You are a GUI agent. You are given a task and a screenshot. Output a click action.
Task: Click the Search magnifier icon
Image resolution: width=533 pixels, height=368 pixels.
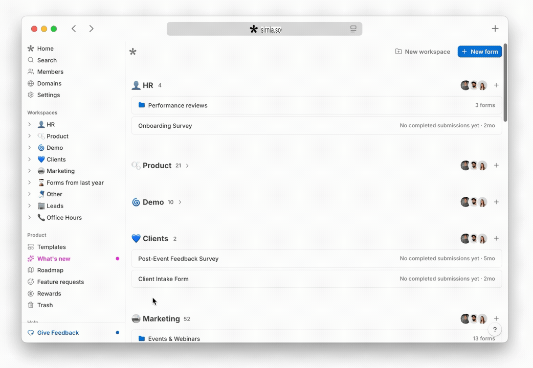(31, 60)
